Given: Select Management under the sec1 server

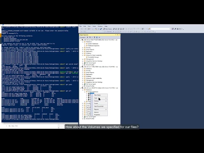Looking at the screenshot, I should [x=90, y=80].
